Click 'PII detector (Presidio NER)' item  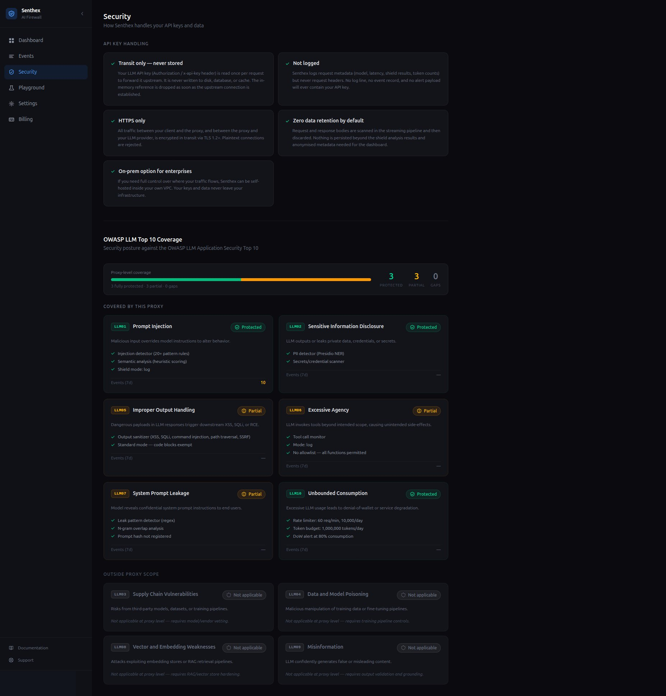pyautogui.click(x=319, y=354)
